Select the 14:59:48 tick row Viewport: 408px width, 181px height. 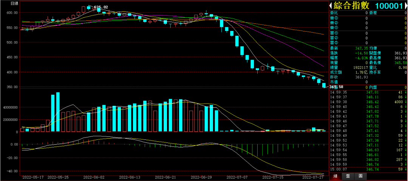(x=368, y=131)
